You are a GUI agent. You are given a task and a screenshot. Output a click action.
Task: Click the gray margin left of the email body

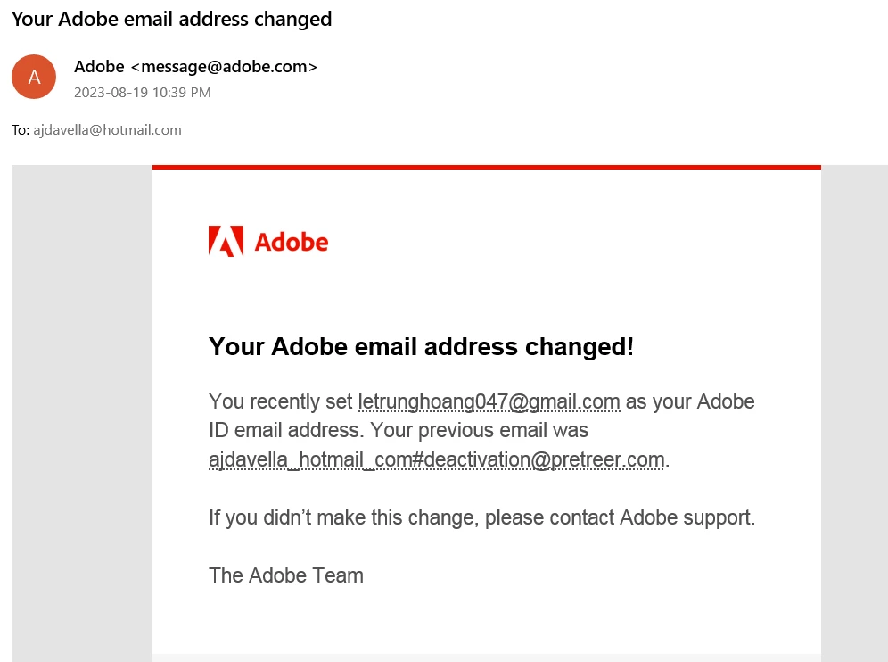[81, 414]
